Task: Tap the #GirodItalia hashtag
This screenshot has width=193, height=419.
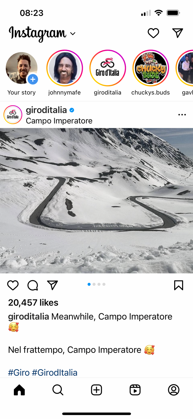Action: pos(55,372)
